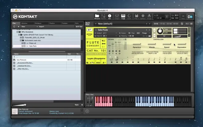Image resolution: width=203 pixels, height=127 pixels.
Task: Toggle the C microphone on button
Action: pyautogui.click(x=109, y=51)
